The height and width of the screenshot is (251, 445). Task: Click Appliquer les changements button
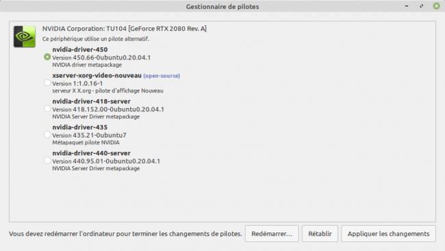click(x=388, y=234)
